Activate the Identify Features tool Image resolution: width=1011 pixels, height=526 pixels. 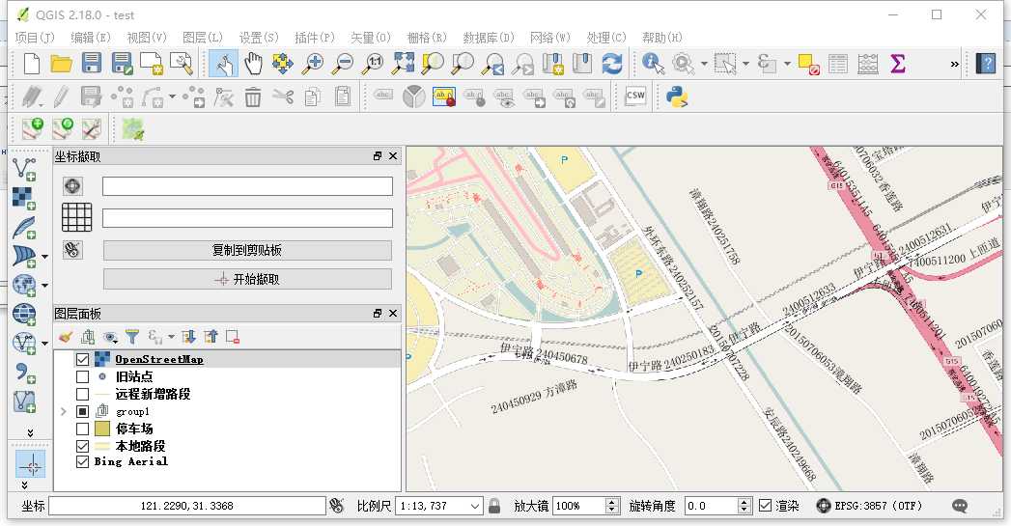(x=653, y=63)
